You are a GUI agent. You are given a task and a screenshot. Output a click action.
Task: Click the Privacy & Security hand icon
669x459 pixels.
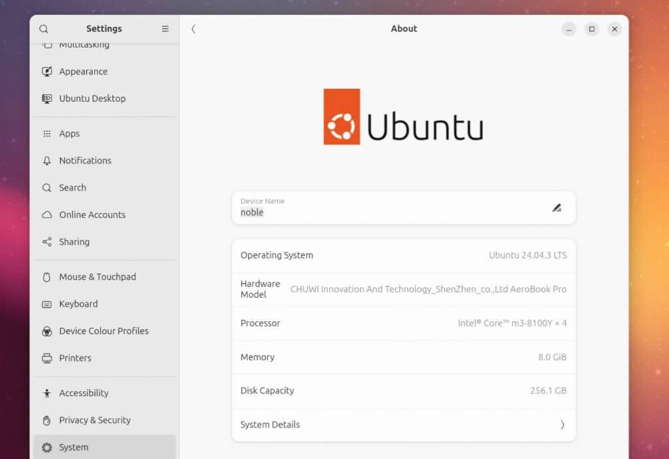[x=47, y=420]
